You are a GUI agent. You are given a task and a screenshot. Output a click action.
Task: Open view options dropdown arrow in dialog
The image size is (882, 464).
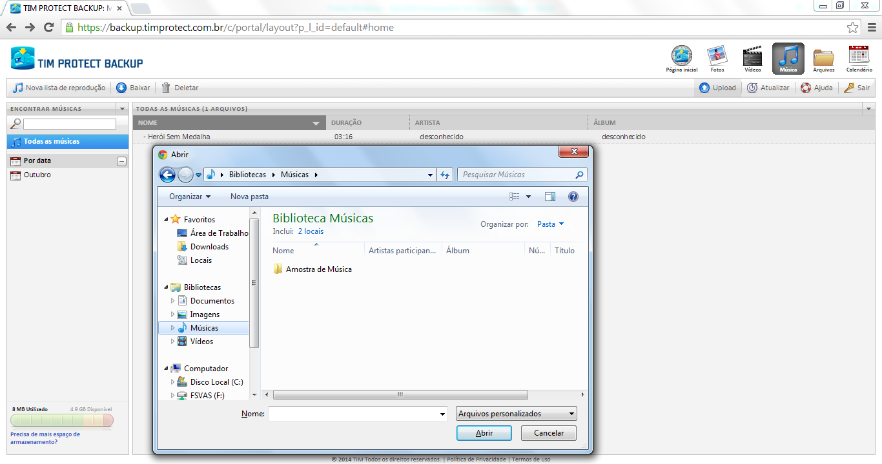[x=528, y=197]
